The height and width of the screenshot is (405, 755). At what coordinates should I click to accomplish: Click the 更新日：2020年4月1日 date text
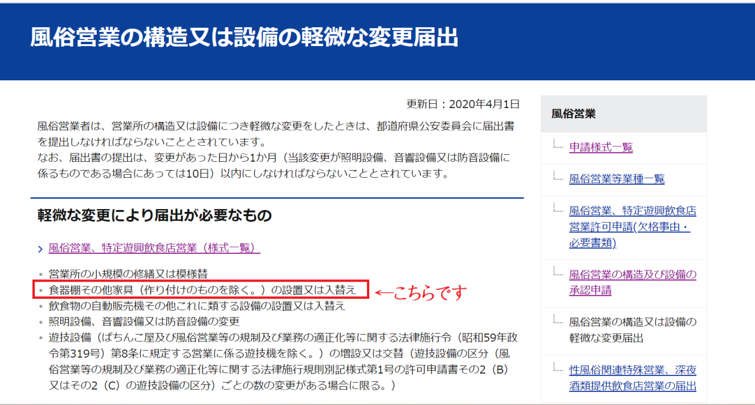[463, 104]
